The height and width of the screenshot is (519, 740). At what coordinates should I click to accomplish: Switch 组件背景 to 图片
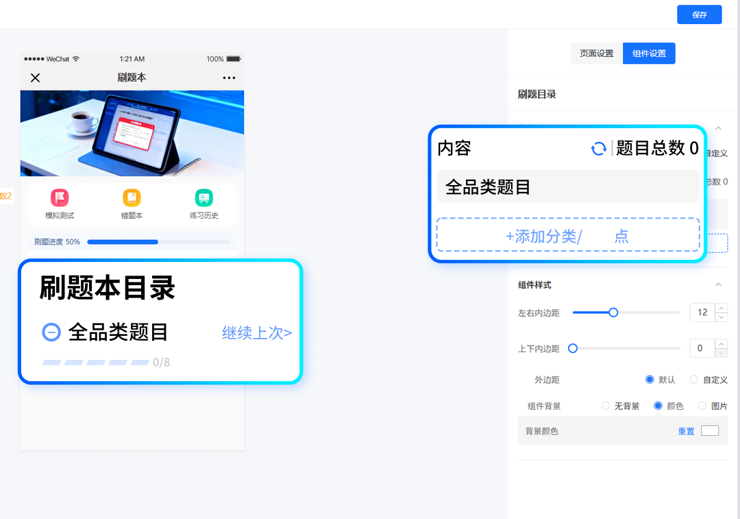point(702,405)
